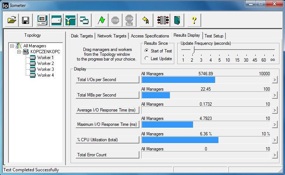
Task: Duplicate the selected worker icon
Action: click(84, 20)
